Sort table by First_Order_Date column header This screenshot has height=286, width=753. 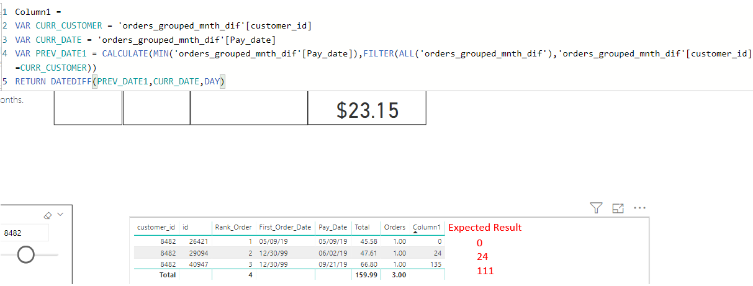284,228
